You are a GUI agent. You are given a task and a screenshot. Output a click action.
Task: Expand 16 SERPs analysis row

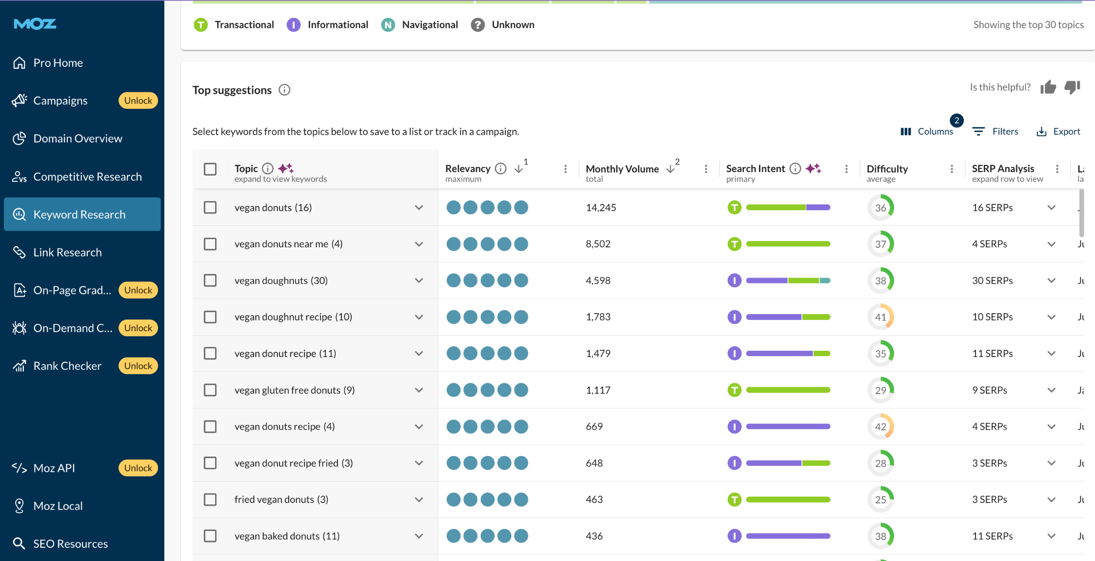(1052, 207)
